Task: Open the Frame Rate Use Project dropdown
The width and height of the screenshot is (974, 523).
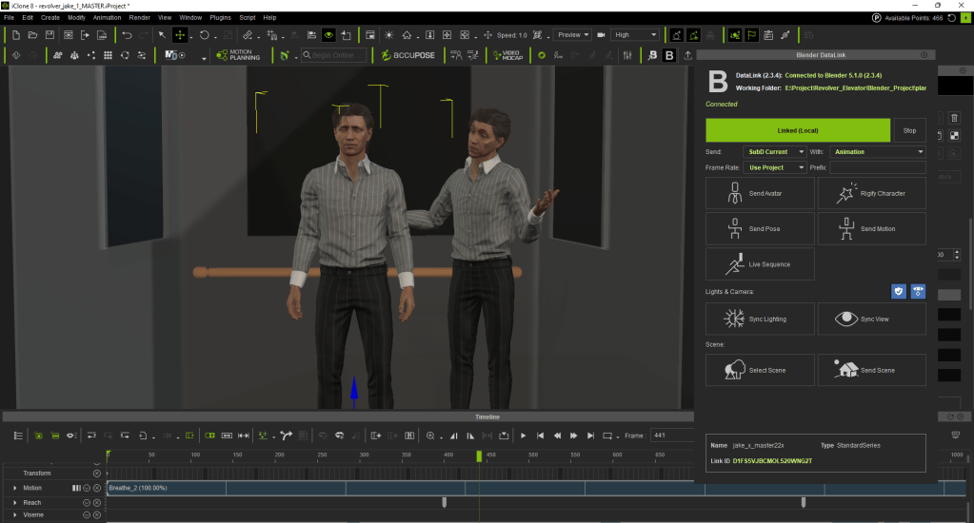Action: [775, 167]
